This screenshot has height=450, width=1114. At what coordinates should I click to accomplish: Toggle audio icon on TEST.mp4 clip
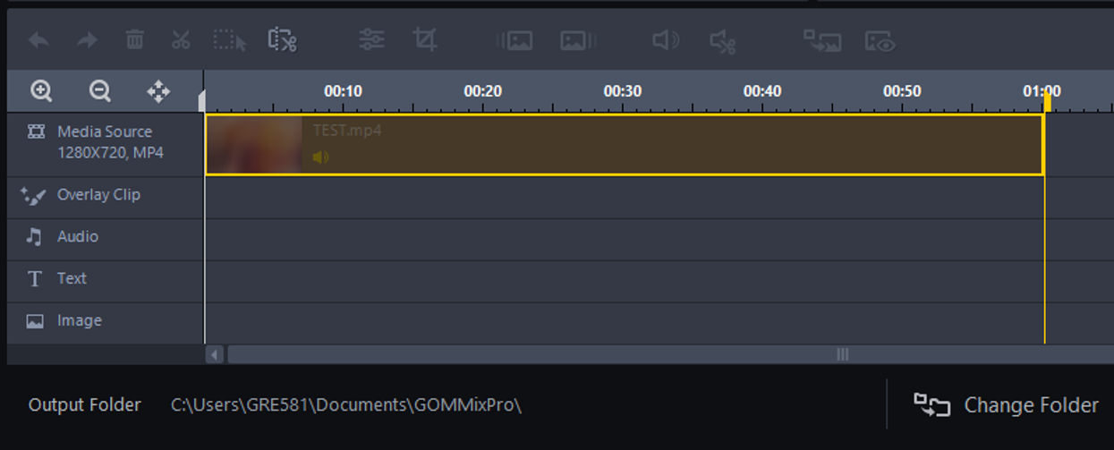[x=320, y=157]
